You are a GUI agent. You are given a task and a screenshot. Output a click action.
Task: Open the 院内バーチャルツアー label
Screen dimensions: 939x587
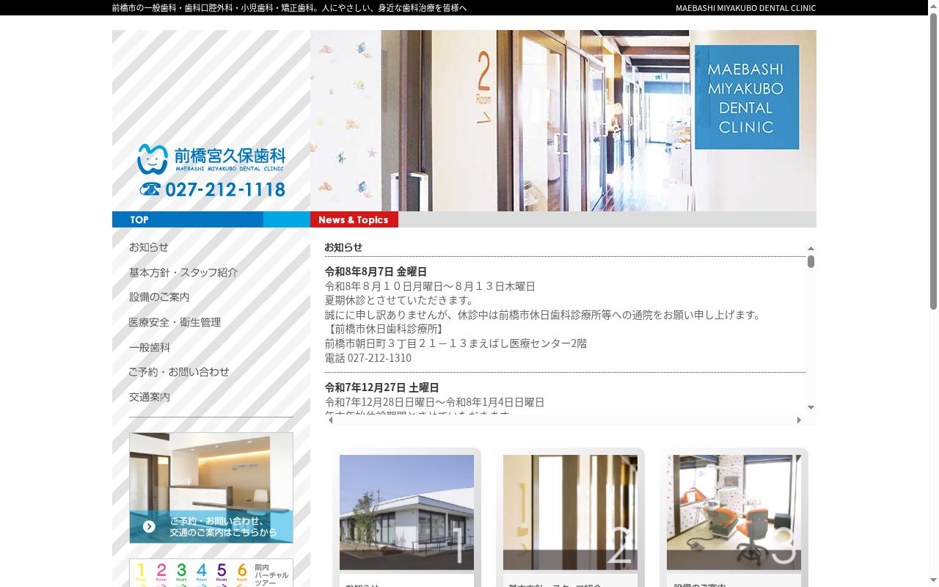271,575
